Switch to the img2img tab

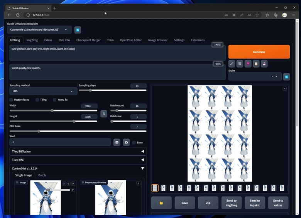tap(32, 40)
